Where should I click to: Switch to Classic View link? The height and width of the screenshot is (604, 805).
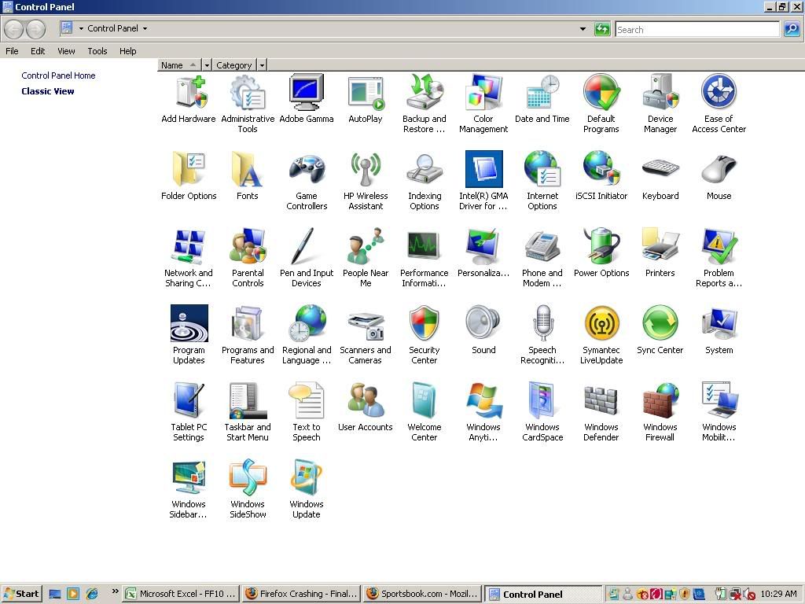48,91
